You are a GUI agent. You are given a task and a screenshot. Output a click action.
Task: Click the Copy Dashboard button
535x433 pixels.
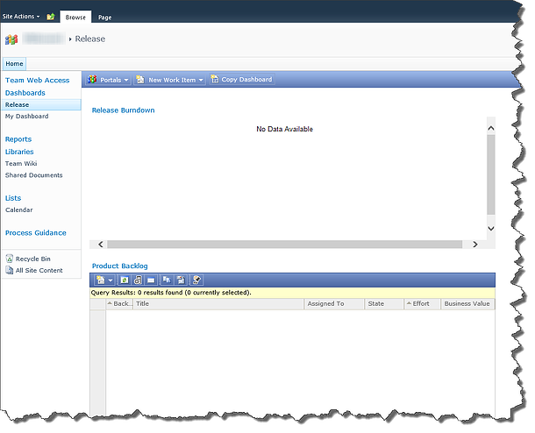tap(242, 80)
